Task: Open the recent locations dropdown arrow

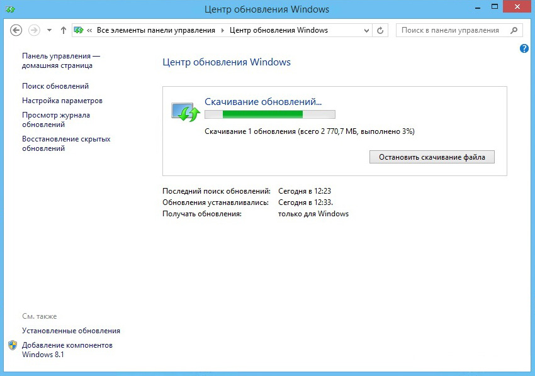Action: [49, 30]
